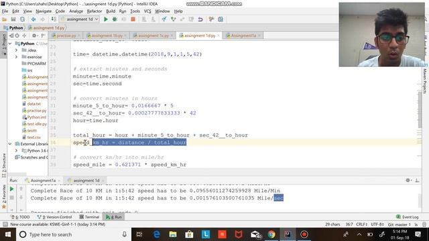
Task: Collapse the Python project root node
Action: point(10,44)
